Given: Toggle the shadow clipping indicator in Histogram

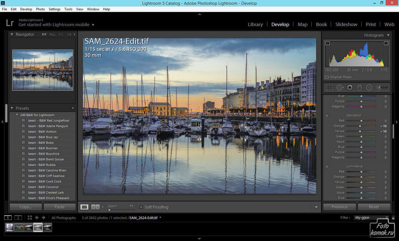Looking at the screenshot, I should pos(328,44).
